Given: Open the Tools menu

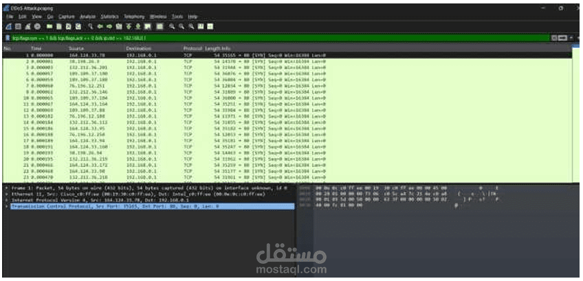Looking at the screenshot, I should point(177,16).
